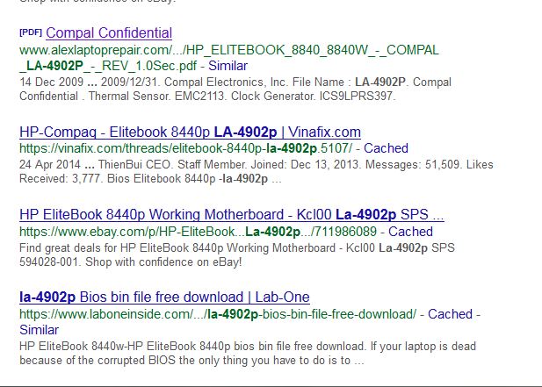Click the ThienBui CEO Staff Member snippet

(257, 172)
